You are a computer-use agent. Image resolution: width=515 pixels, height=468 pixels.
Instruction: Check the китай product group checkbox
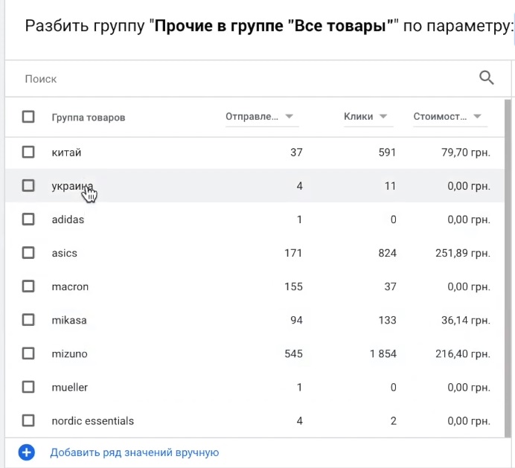[28, 152]
